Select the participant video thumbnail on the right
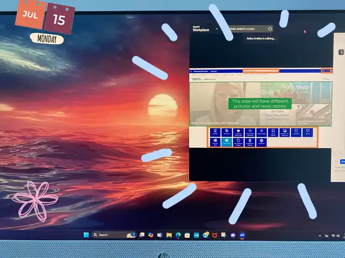The height and width of the screenshot is (258, 345). [x=342, y=52]
